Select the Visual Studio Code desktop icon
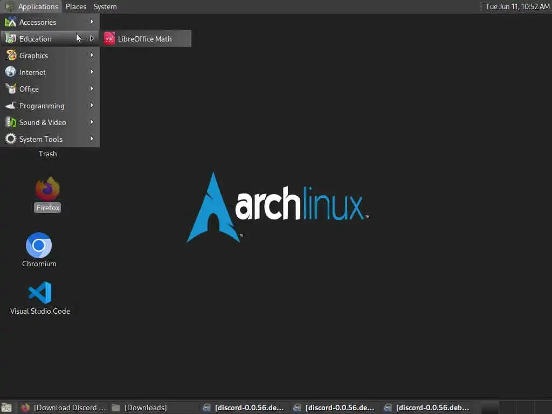This screenshot has width=552, height=414. [x=40, y=293]
